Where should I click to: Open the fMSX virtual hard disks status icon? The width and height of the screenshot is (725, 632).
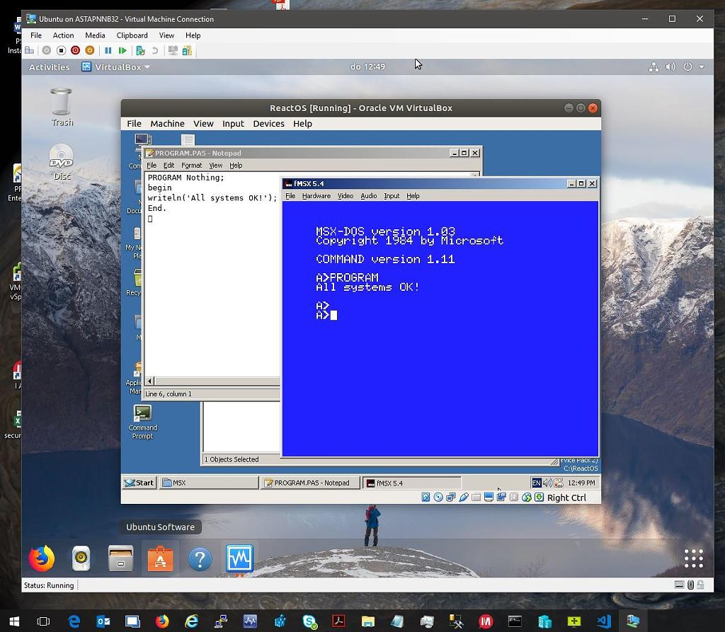click(426, 498)
